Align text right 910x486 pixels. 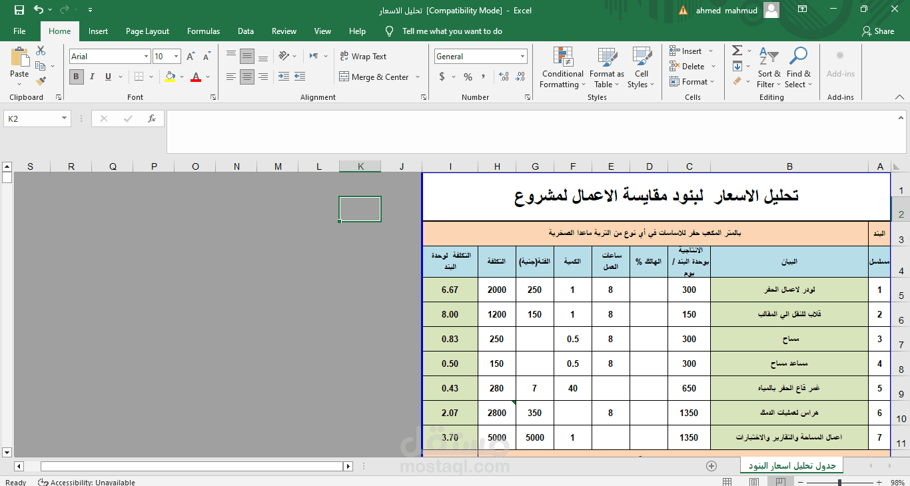(x=263, y=77)
